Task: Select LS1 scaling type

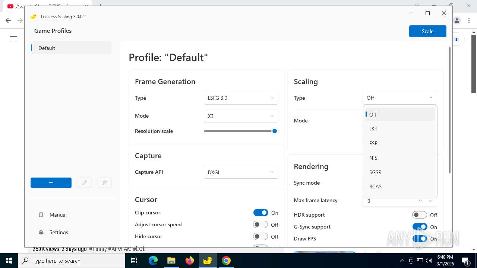Action: click(x=400, y=129)
